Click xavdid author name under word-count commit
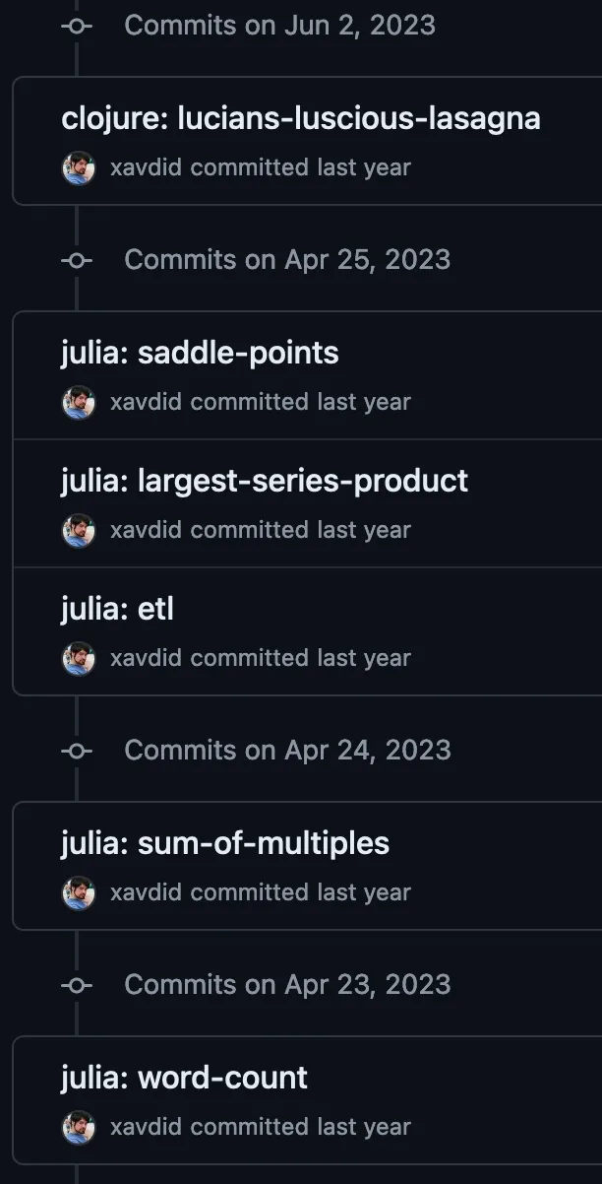 146,1127
